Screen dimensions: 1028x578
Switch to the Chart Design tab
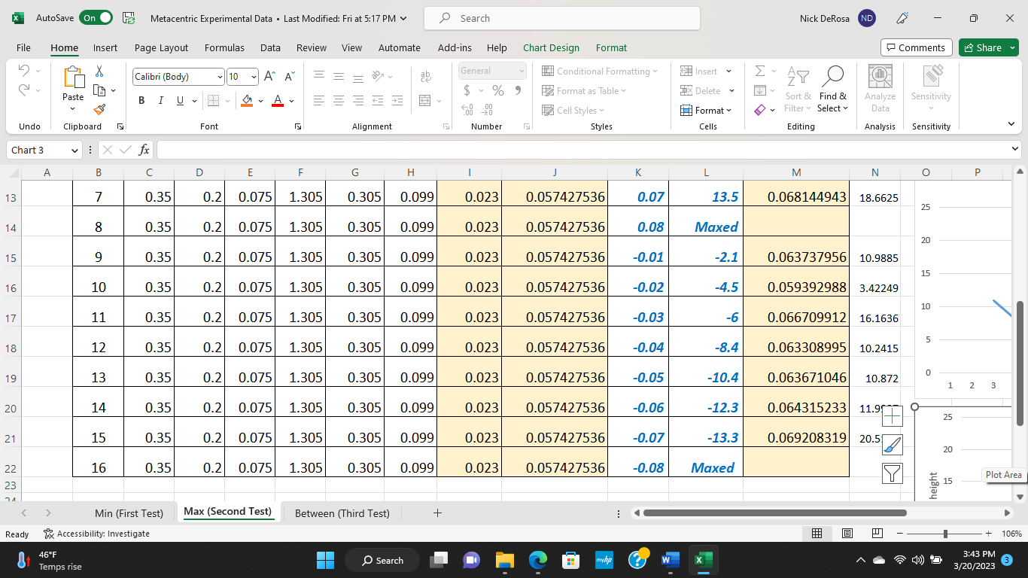pos(551,47)
